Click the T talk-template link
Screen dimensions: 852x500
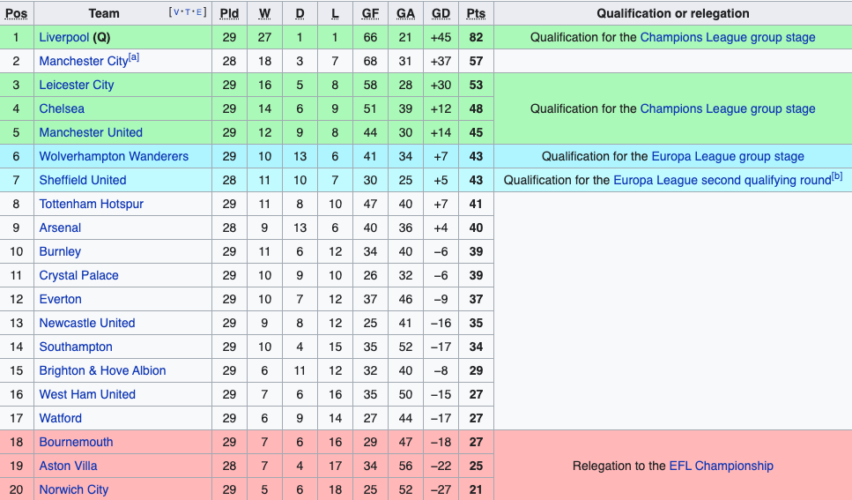[x=188, y=12]
